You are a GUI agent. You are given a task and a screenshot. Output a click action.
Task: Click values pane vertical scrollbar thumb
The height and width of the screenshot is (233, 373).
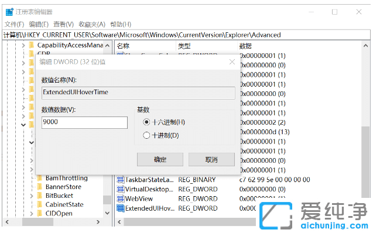pyautogui.click(x=365, y=162)
